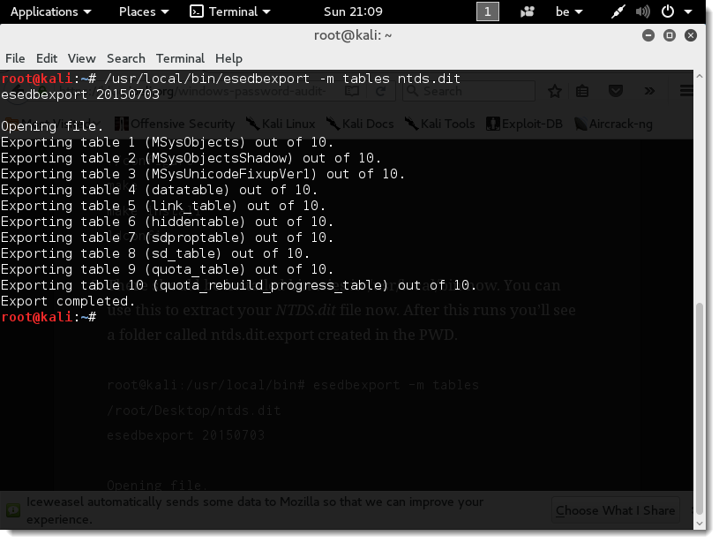The width and height of the screenshot is (719, 543).
Task: Maximize the root@kali terminal window
Action: coord(670,35)
